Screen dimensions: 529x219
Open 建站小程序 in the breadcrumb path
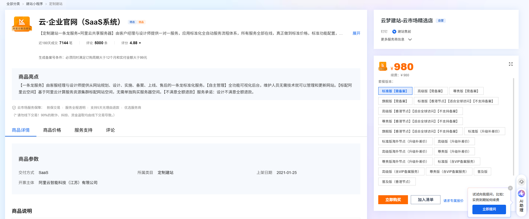34,4
